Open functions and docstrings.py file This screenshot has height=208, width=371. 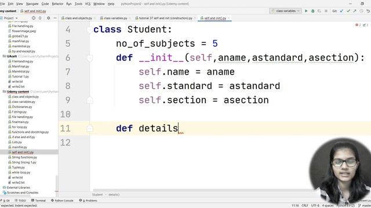point(30,132)
